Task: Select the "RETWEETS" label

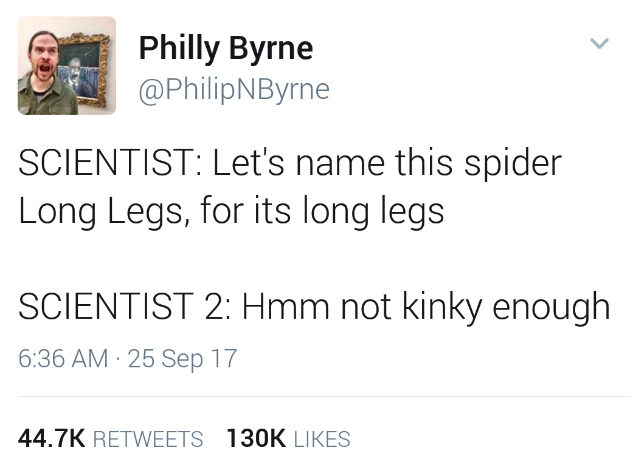Action: pyautogui.click(x=149, y=439)
